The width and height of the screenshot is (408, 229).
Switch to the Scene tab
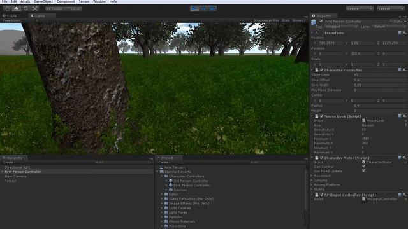[x=10, y=16]
